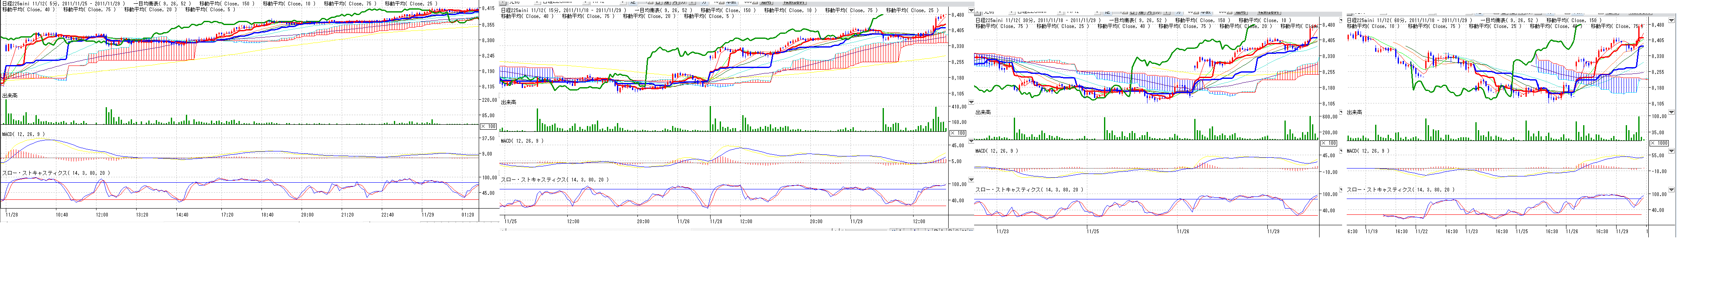This screenshot has width=1726, height=292.
Task: Click 出来高 volume label on 60-minute chart
Action: [x=1354, y=113]
